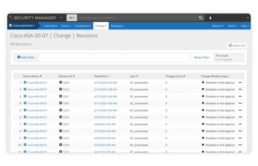Click the Export CSV icon
258x166 pixels.
pyautogui.click(x=230, y=45)
